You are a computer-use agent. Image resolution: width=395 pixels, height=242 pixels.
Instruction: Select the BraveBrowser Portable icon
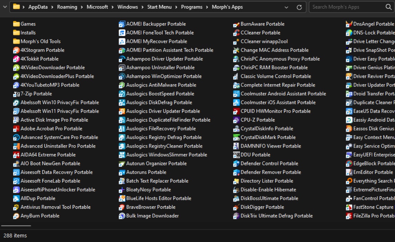(122, 207)
